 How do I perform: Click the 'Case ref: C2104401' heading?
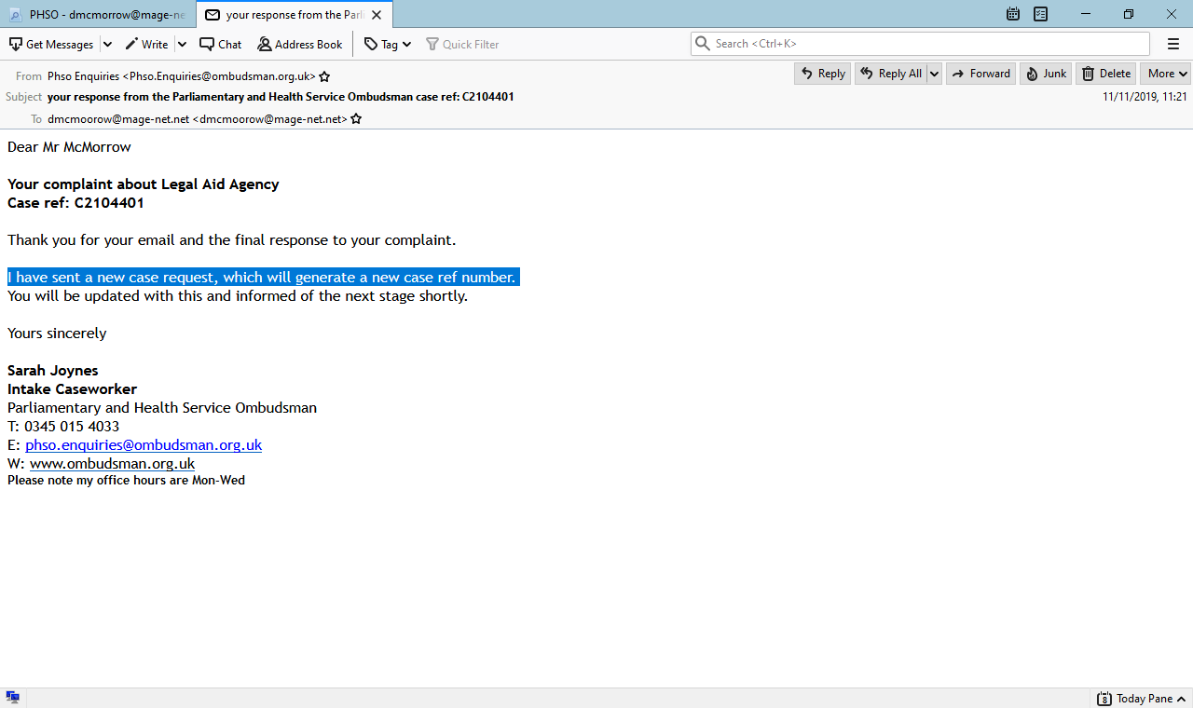coord(75,203)
